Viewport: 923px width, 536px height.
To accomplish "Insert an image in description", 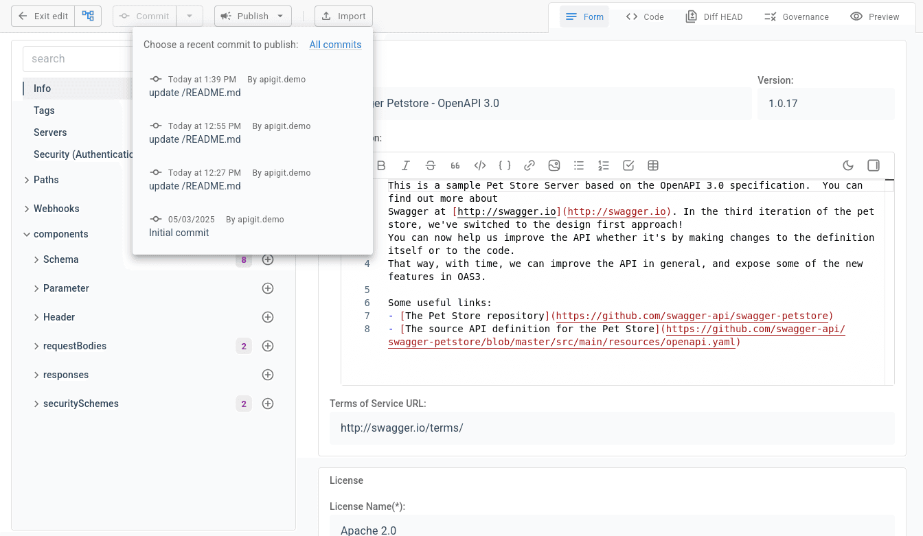I will [554, 165].
